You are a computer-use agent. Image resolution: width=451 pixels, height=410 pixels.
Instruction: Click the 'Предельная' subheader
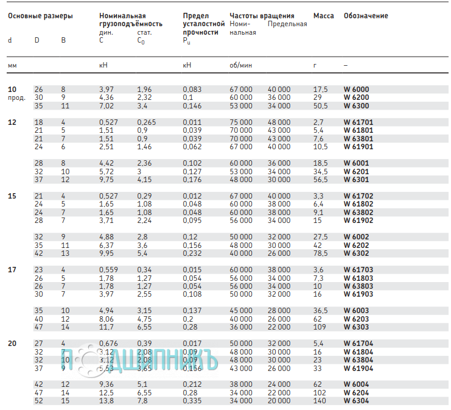287,24
